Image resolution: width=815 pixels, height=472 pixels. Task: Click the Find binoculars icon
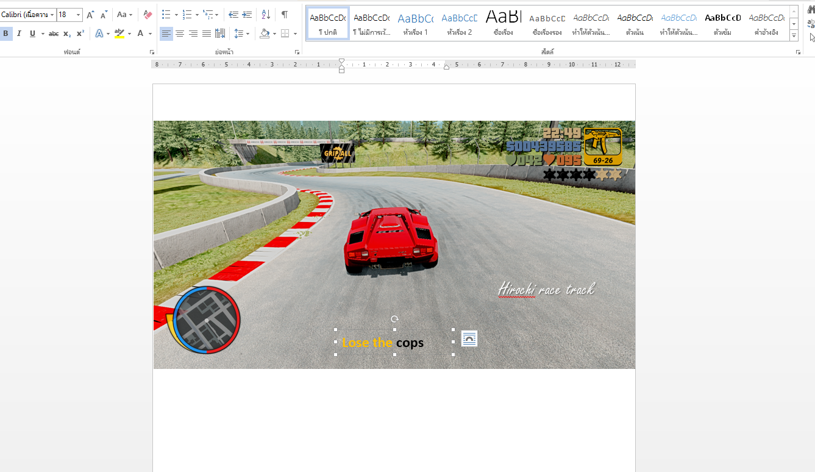(x=811, y=10)
